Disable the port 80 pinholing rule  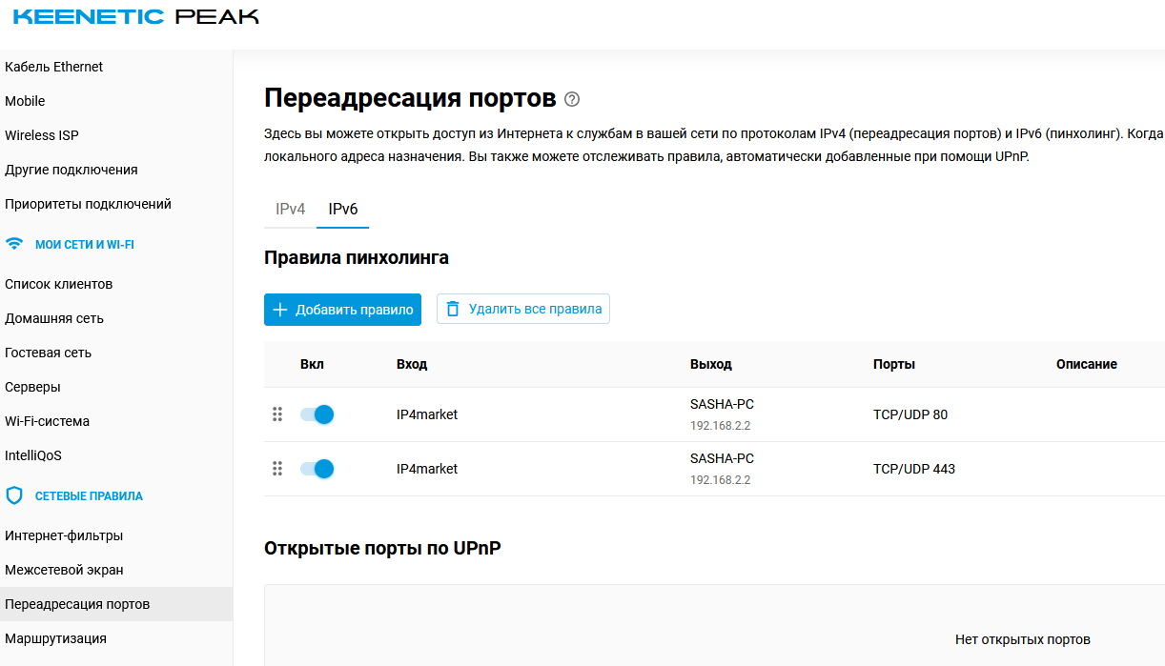pyautogui.click(x=317, y=414)
